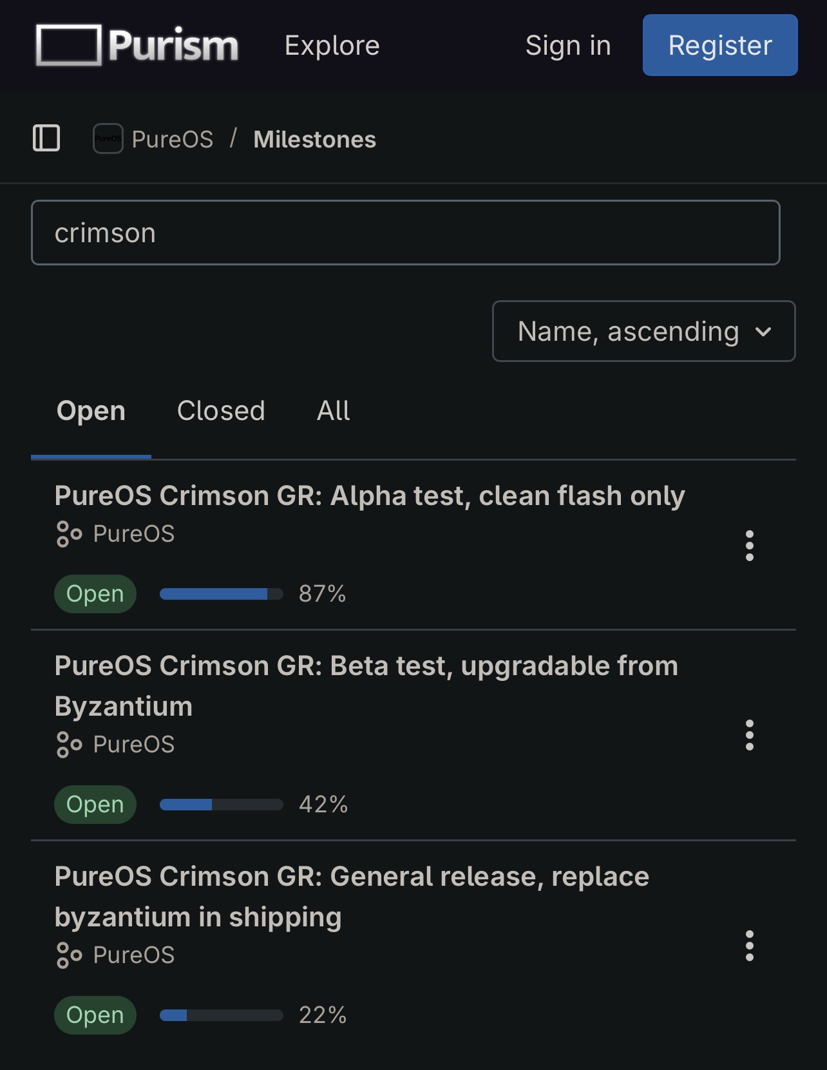
Task: Click group icon under General release milestone
Action: pos(69,955)
